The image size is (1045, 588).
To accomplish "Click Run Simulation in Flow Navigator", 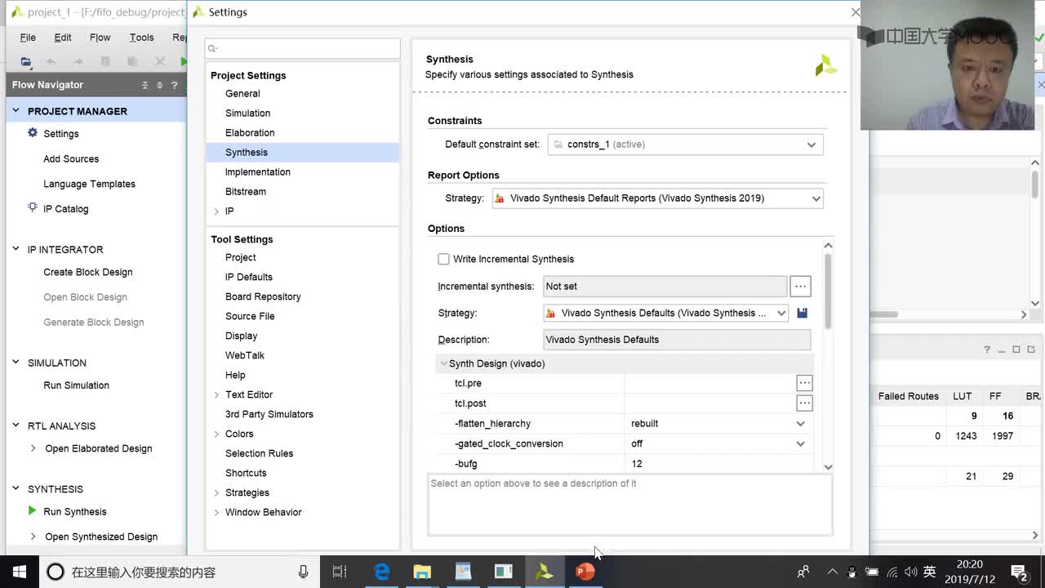I will click(76, 385).
